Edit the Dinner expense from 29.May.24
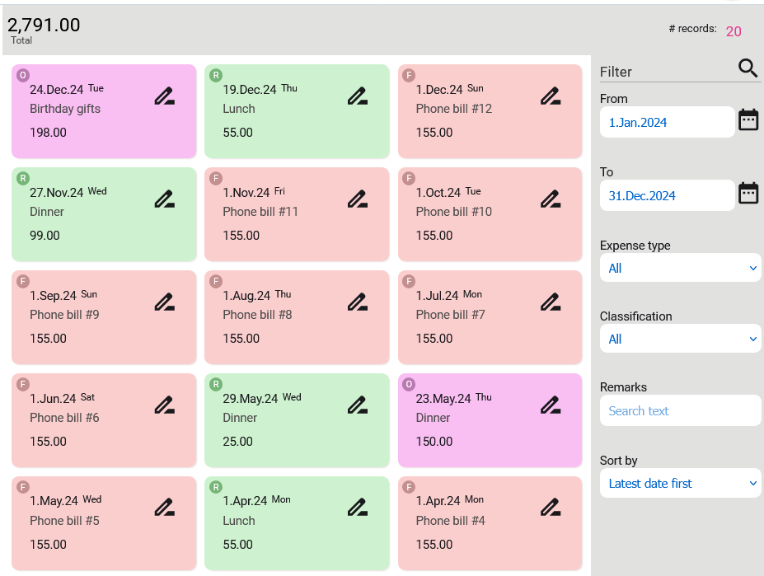764x576 pixels. [356, 405]
